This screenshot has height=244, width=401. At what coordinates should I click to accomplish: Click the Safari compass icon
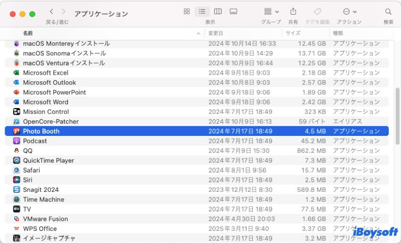coord(17,170)
